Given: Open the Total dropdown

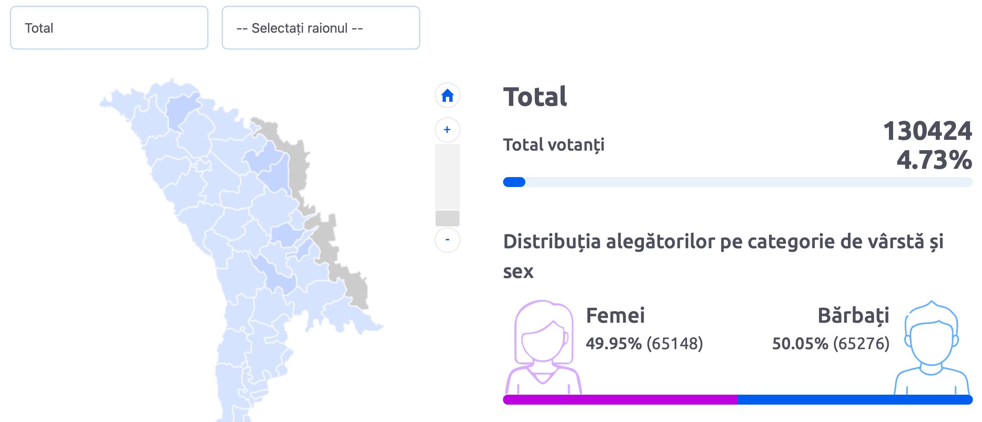Looking at the screenshot, I should pos(109,28).
